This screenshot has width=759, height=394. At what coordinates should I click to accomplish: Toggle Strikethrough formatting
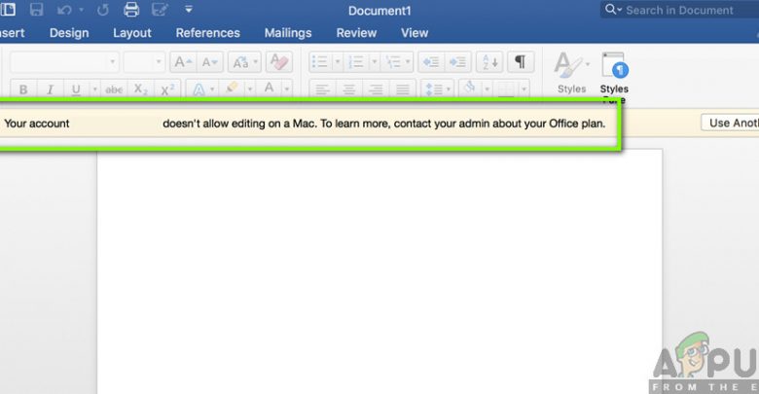(x=114, y=90)
